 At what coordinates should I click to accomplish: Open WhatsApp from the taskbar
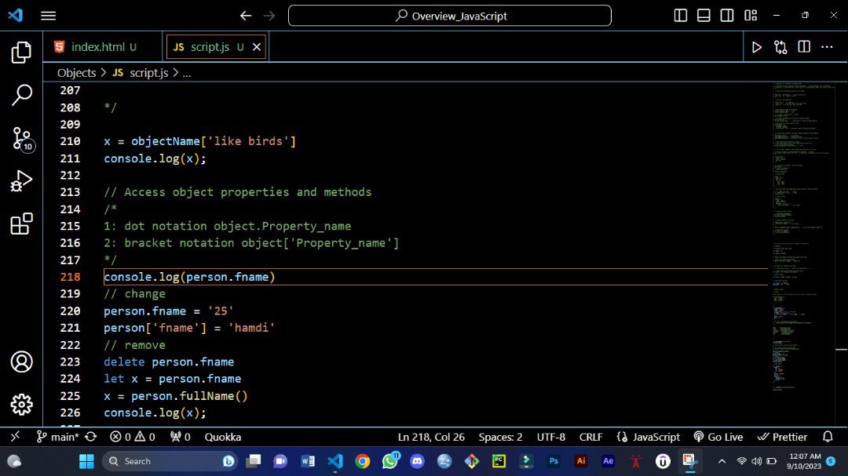pos(390,461)
